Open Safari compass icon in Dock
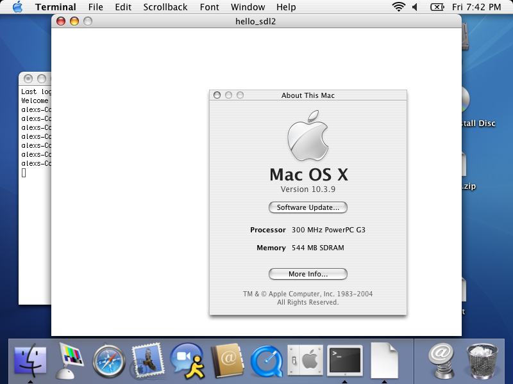The image size is (513, 384). (x=108, y=361)
